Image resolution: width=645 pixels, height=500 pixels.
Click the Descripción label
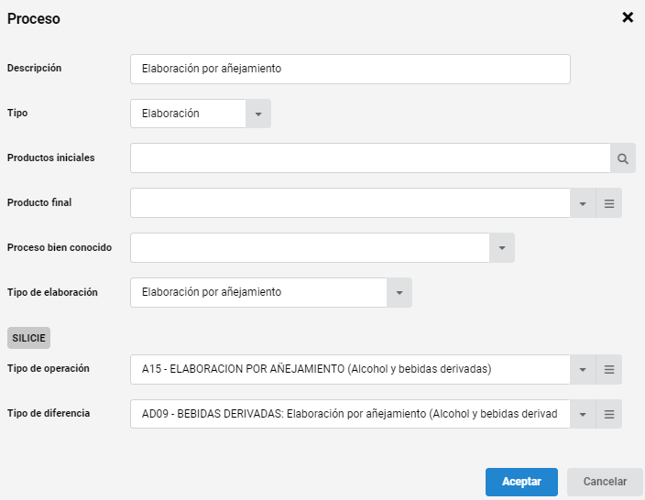34,68
